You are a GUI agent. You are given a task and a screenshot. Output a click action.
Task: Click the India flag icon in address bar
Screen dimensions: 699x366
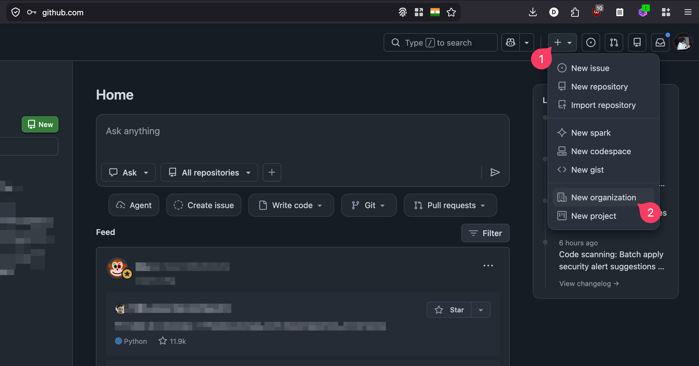pyautogui.click(x=435, y=12)
